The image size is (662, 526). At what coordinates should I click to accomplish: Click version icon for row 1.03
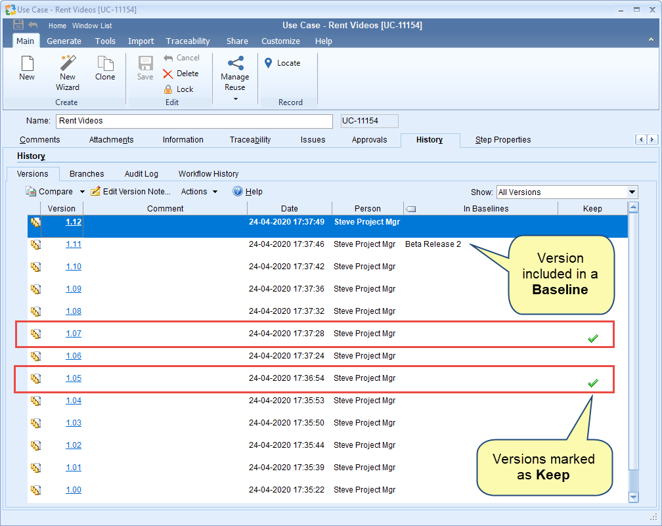tap(35, 424)
